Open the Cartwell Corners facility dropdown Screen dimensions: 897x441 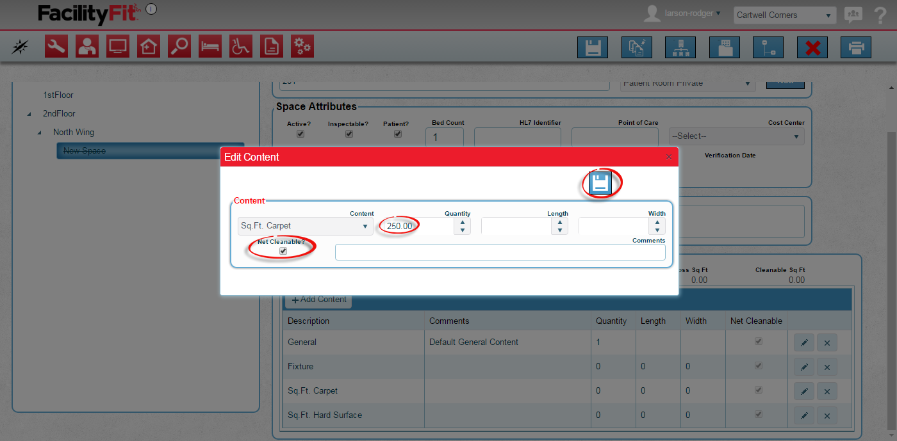tap(784, 15)
